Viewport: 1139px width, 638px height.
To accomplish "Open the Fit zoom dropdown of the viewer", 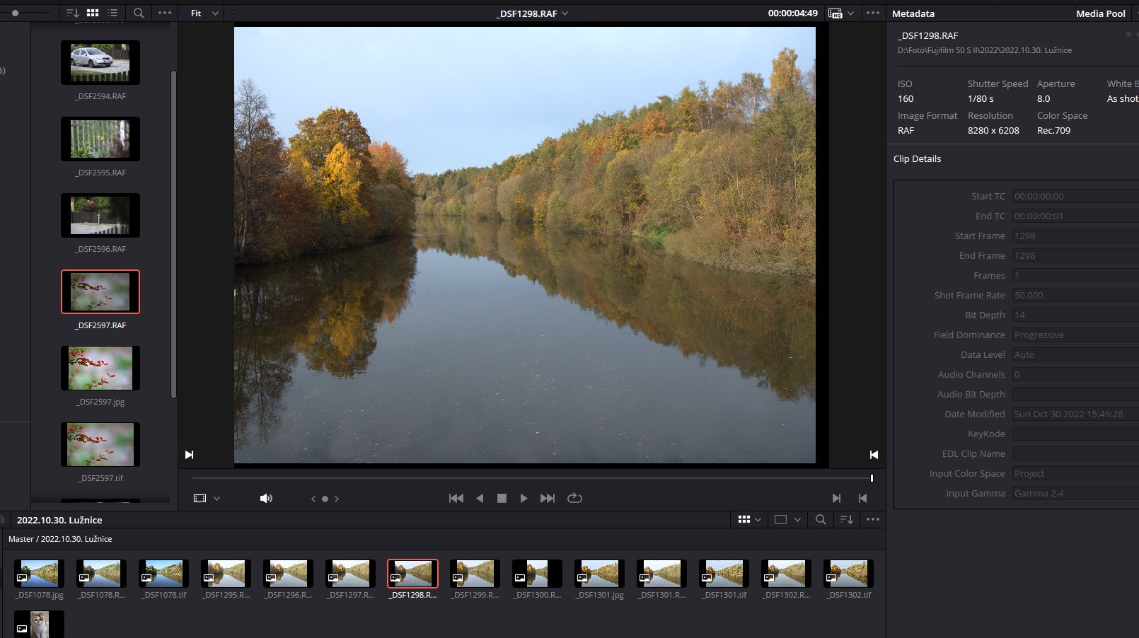I will pyautogui.click(x=204, y=13).
